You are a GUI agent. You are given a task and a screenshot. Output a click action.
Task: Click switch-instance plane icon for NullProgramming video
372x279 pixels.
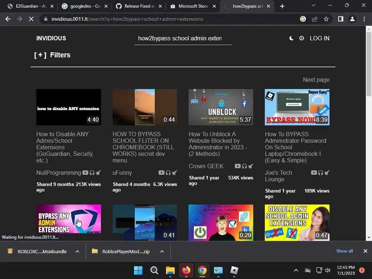coord(98,173)
